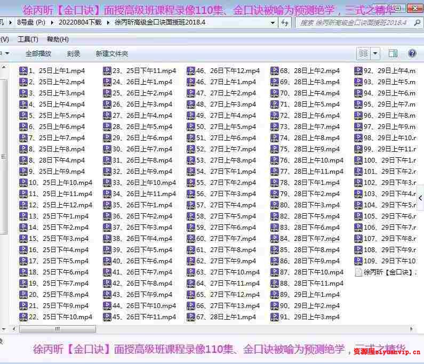Open the 工具(T) menu
The height and width of the screenshot is (364, 424).
pos(28,39)
